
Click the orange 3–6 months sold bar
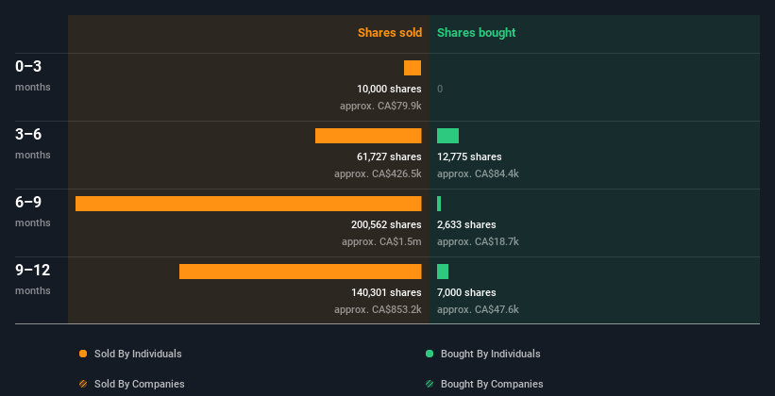coord(368,136)
